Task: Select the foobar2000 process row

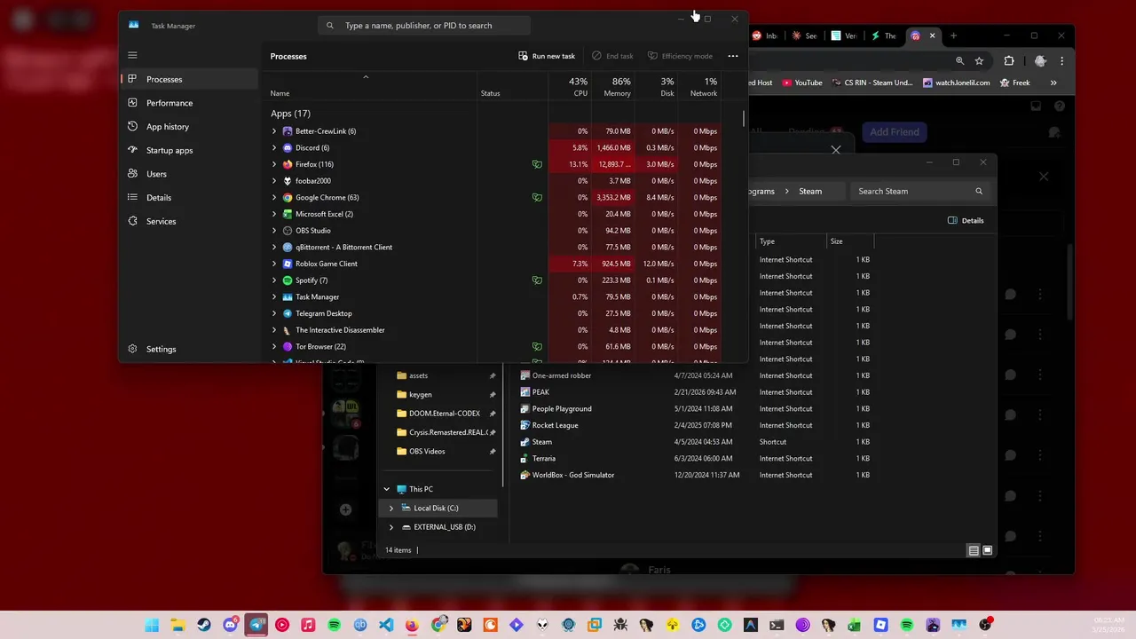Action: (x=495, y=181)
